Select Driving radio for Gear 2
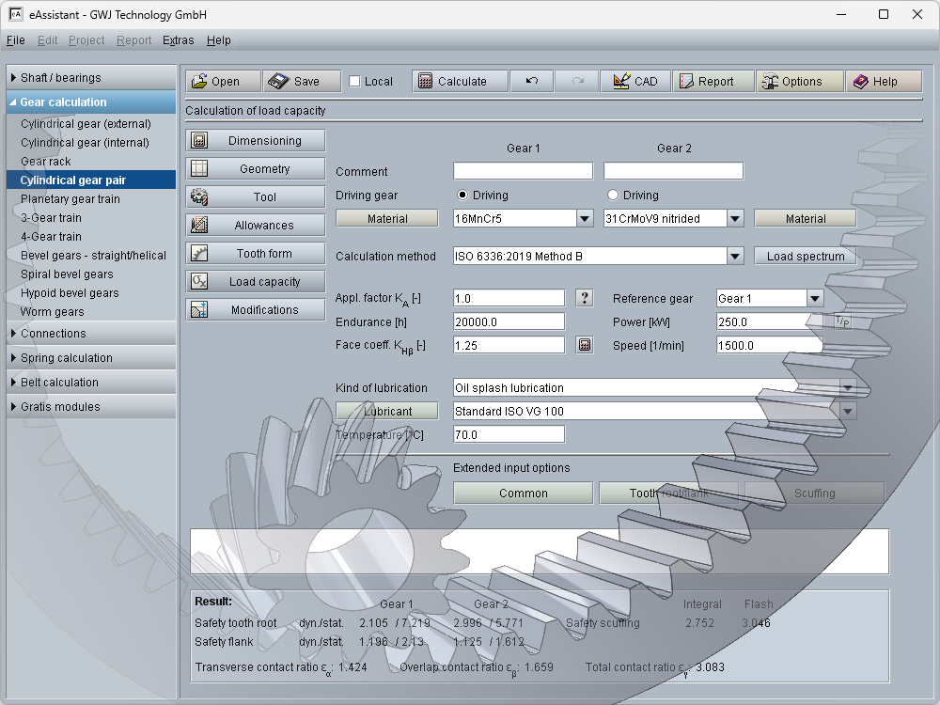This screenshot has height=705, width=940. pos(613,196)
